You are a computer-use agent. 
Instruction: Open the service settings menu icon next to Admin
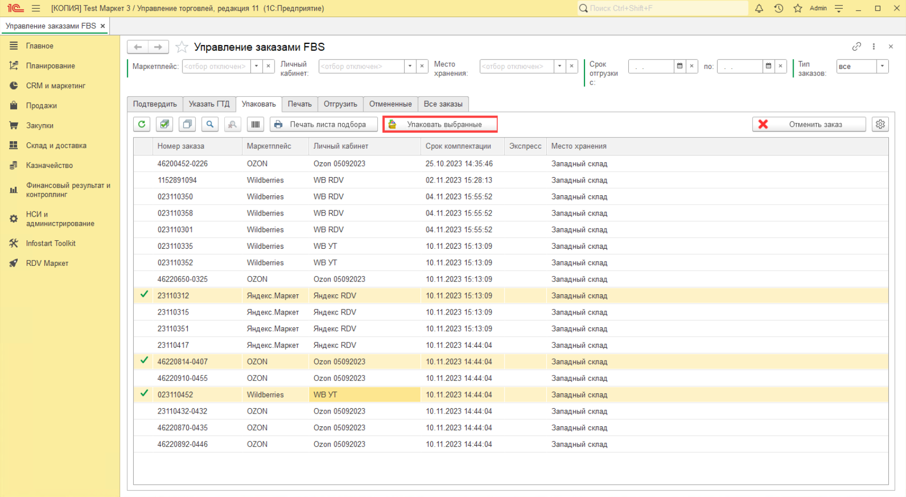coord(839,8)
